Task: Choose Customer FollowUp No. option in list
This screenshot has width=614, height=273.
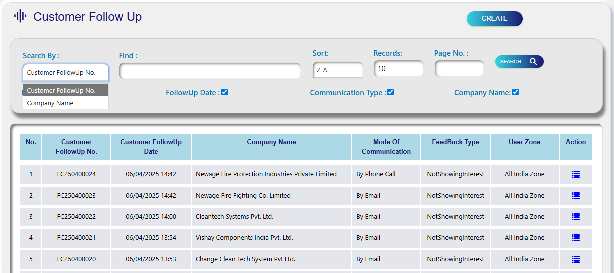Action: pos(61,90)
